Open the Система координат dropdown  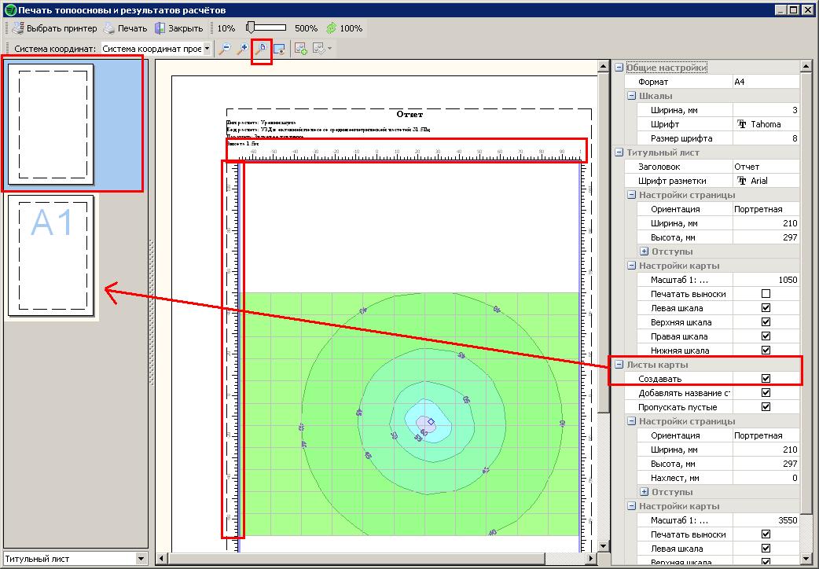pyautogui.click(x=207, y=49)
